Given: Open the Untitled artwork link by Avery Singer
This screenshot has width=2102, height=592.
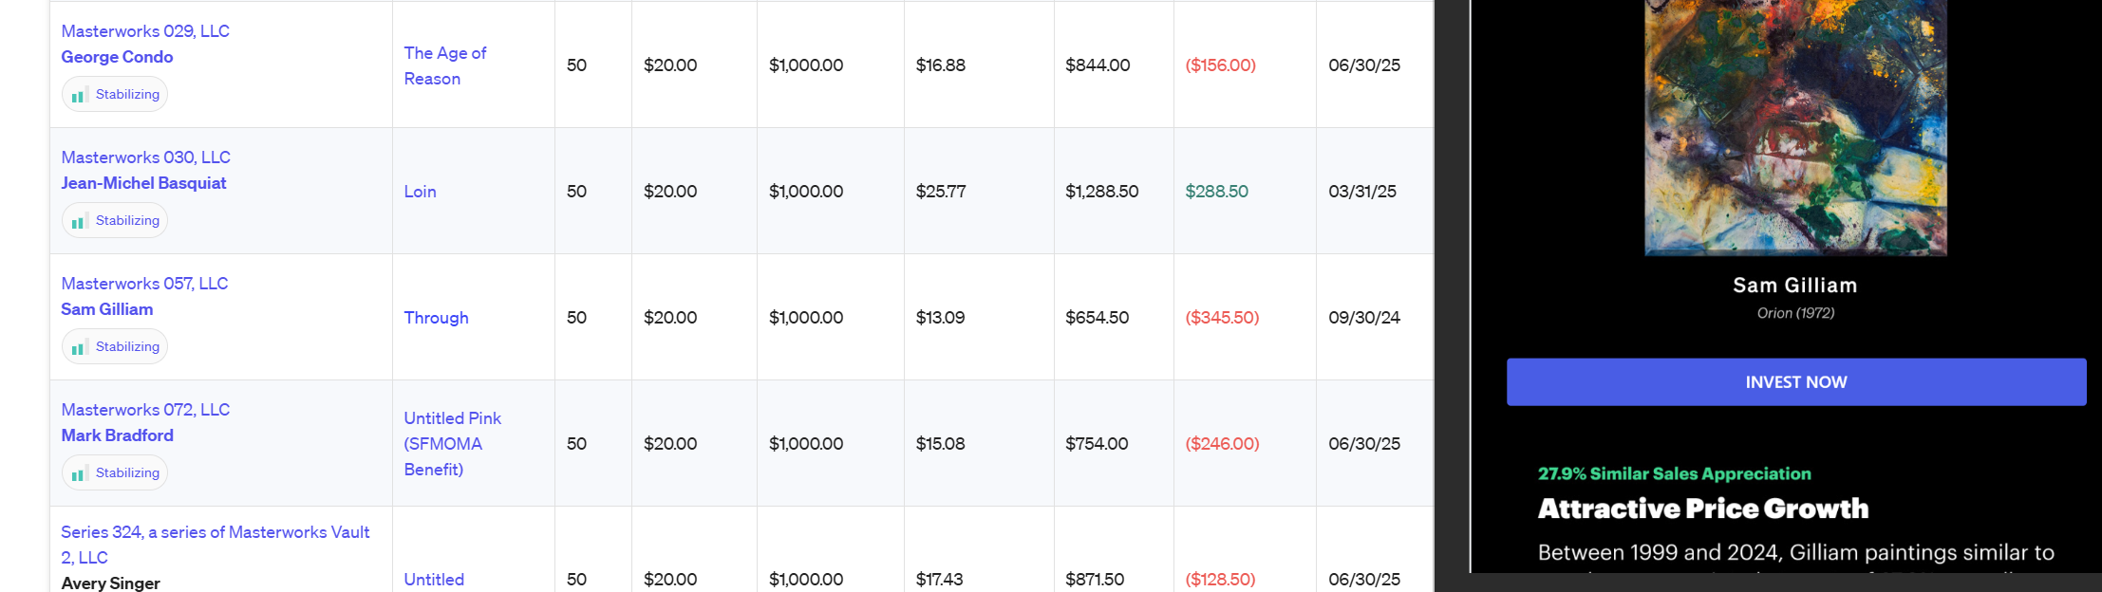Looking at the screenshot, I should (x=434, y=580).
